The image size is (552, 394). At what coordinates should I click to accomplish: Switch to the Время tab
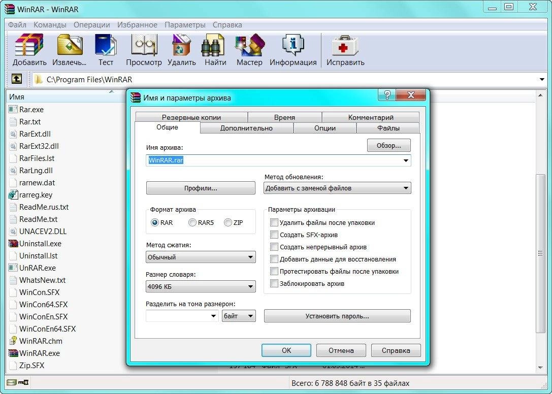[x=284, y=117]
